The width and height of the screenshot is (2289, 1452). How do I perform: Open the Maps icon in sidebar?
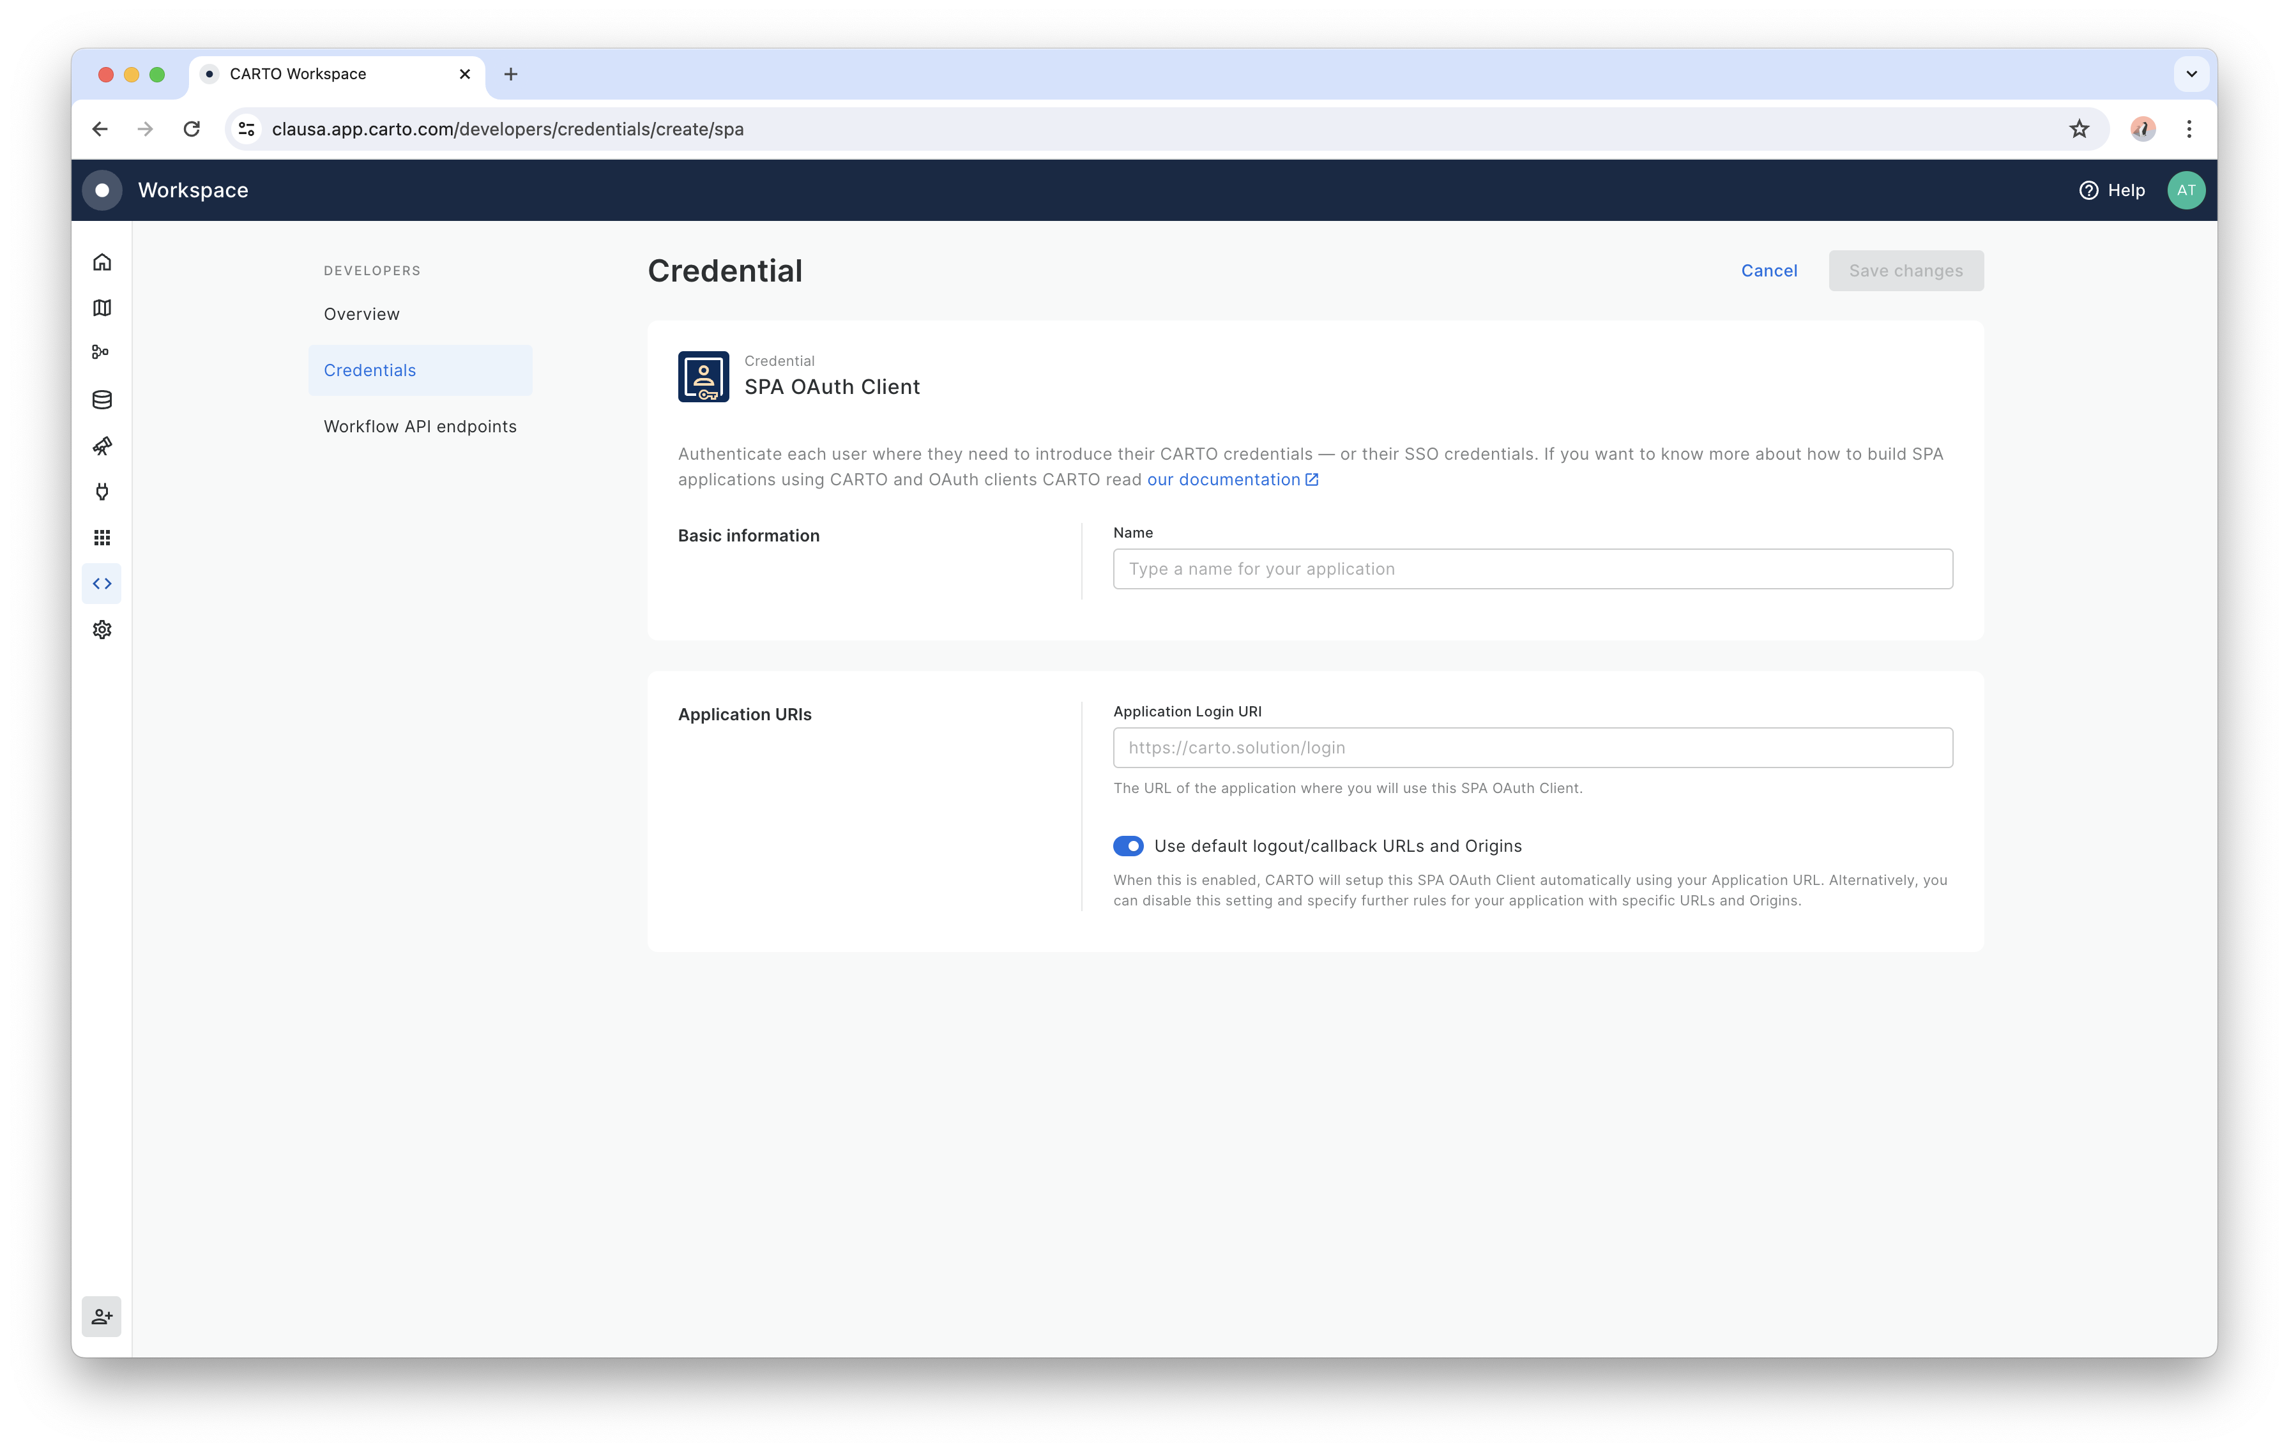[x=102, y=308]
